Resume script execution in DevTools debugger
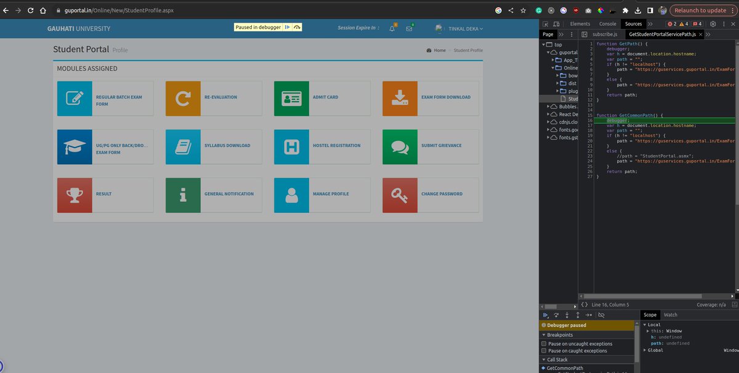Image resolution: width=739 pixels, height=373 pixels. (x=546, y=315)
